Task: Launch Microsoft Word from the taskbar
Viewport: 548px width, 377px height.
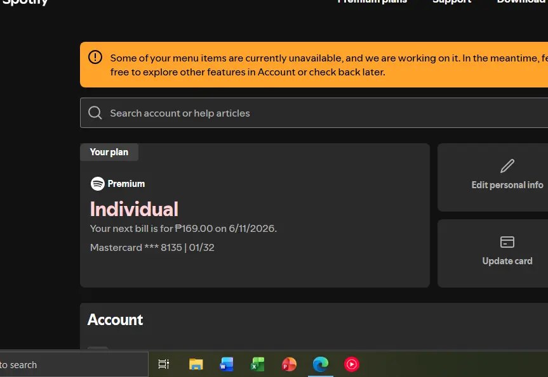Action: (227, 364)
